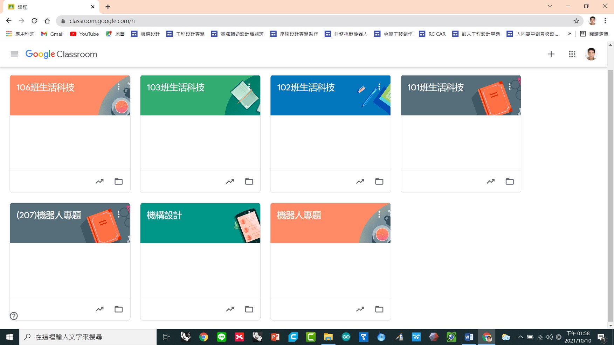Image resolution: width=614 pixels, height=345 pixels.
Task: Open Drive folder for 102班生活科技
Action: 379,181
